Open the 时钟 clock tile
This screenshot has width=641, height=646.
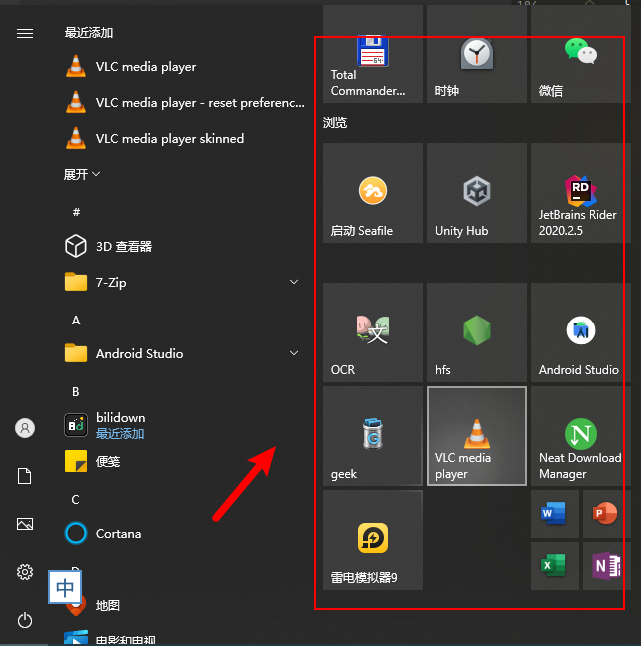(477, 54)
